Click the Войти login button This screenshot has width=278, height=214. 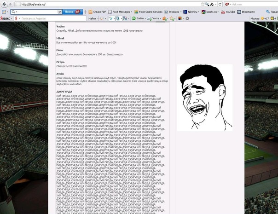(139, 18)
